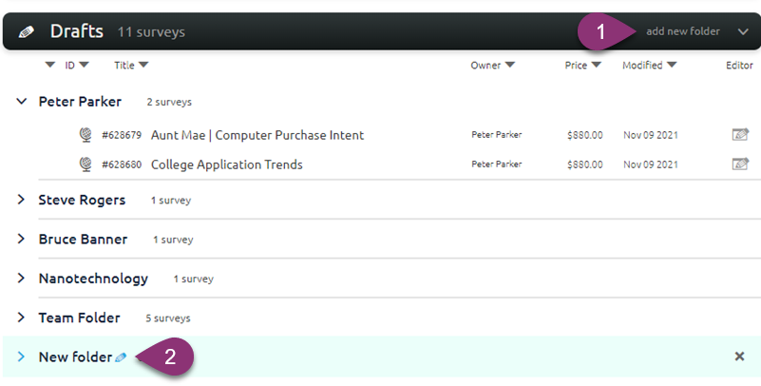Screen dimensions: 761x386
Task: Click add new folder link
Action: pos(682,31)
